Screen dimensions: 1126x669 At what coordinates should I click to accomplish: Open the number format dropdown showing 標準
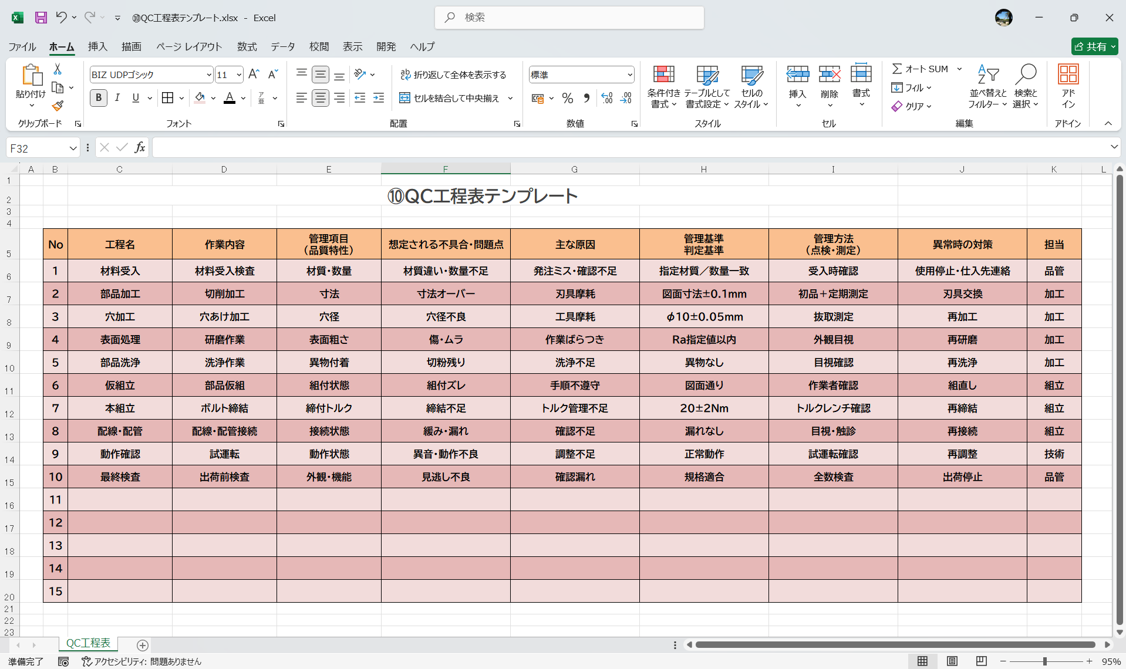coord(629,75)
